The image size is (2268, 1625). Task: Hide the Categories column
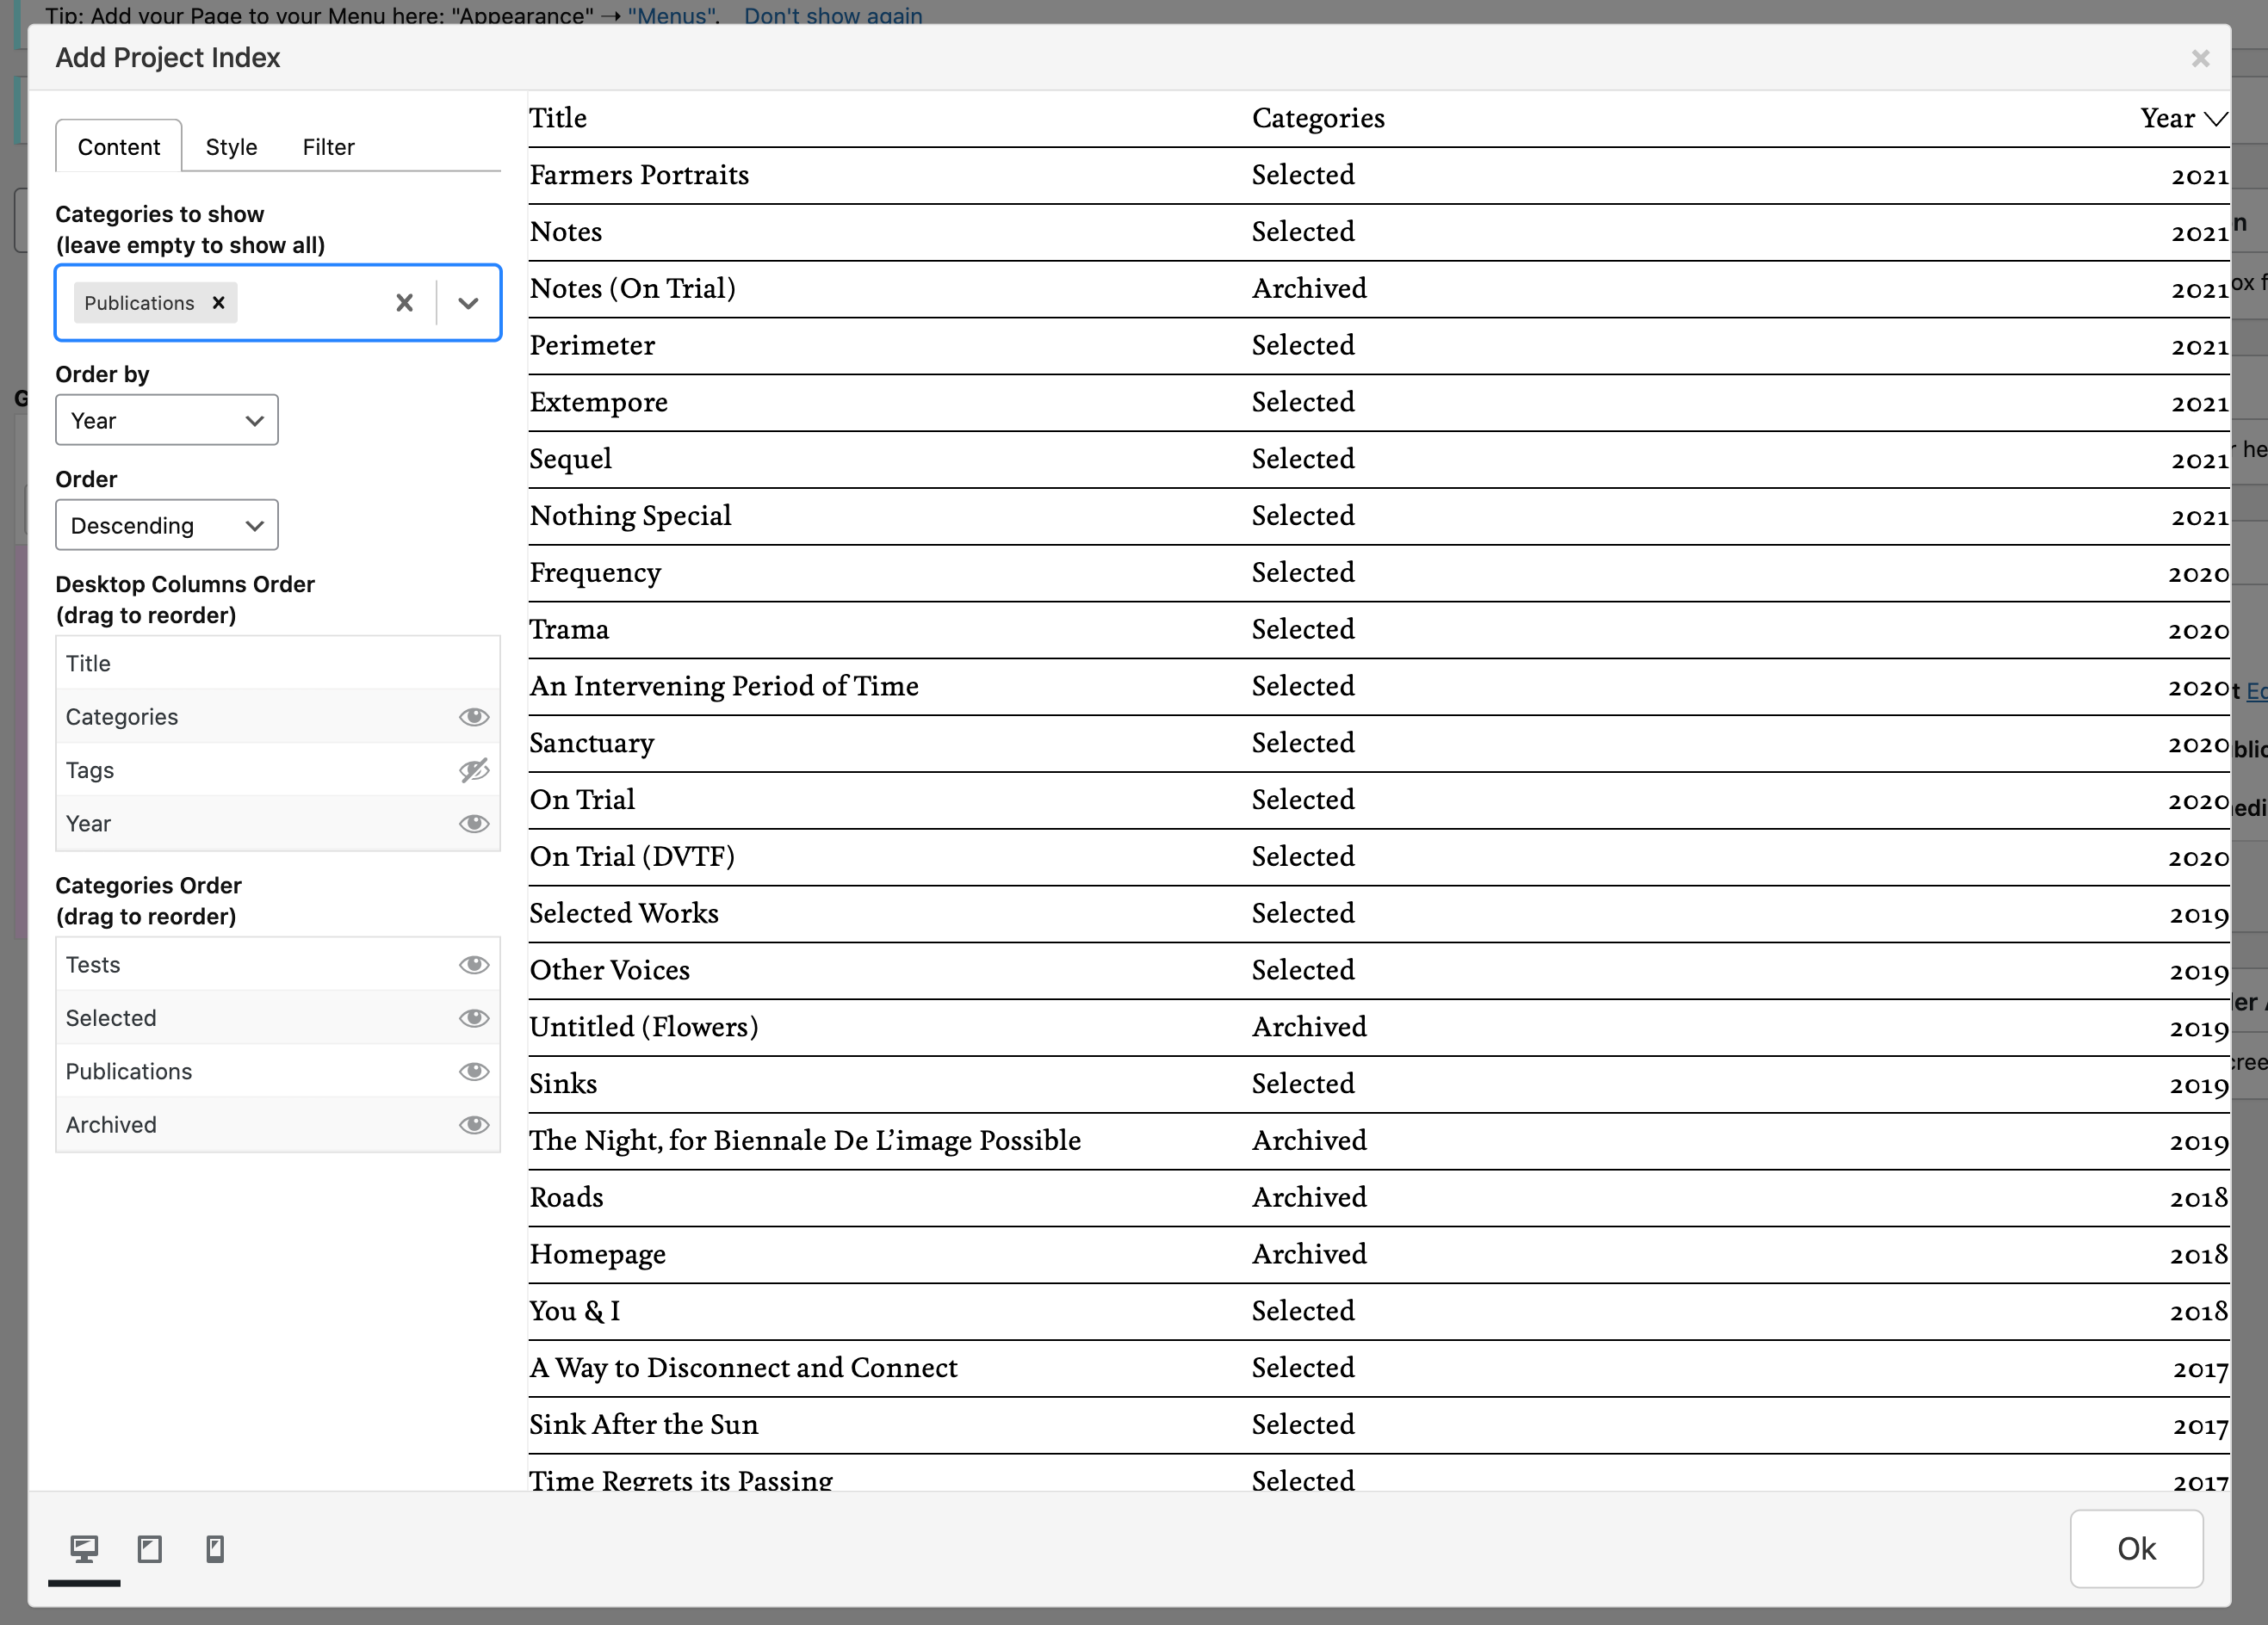click(473, 717)
